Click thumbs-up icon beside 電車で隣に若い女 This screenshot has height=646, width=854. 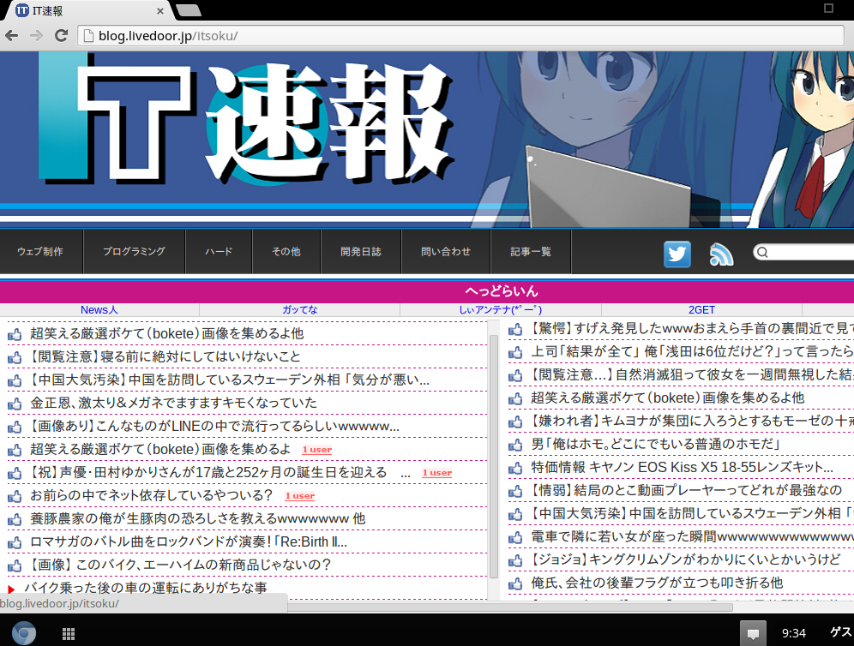point(515,538)
